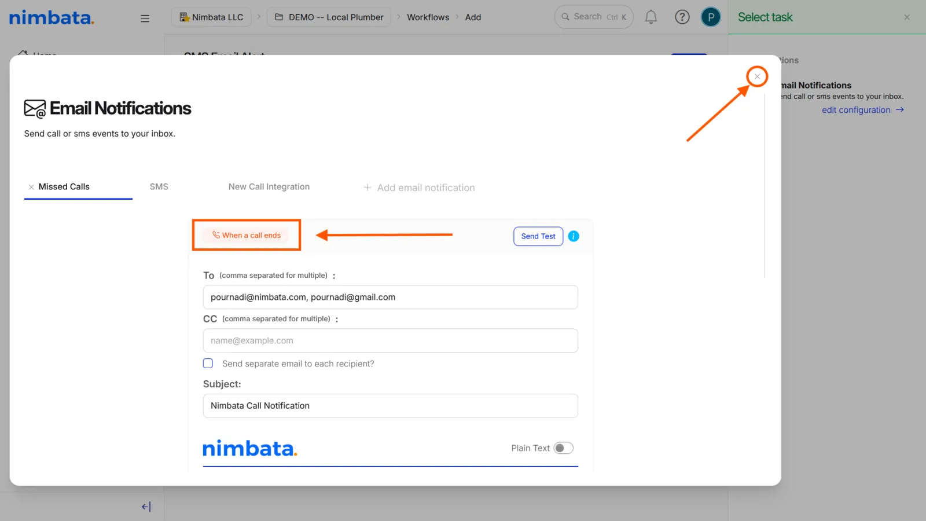The image size is (926, 521).
Task: Click the Send Test button
Action: pos(538,236)
